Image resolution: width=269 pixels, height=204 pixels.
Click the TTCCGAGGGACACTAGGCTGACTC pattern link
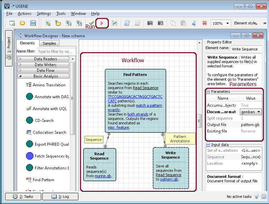point(135,97)
